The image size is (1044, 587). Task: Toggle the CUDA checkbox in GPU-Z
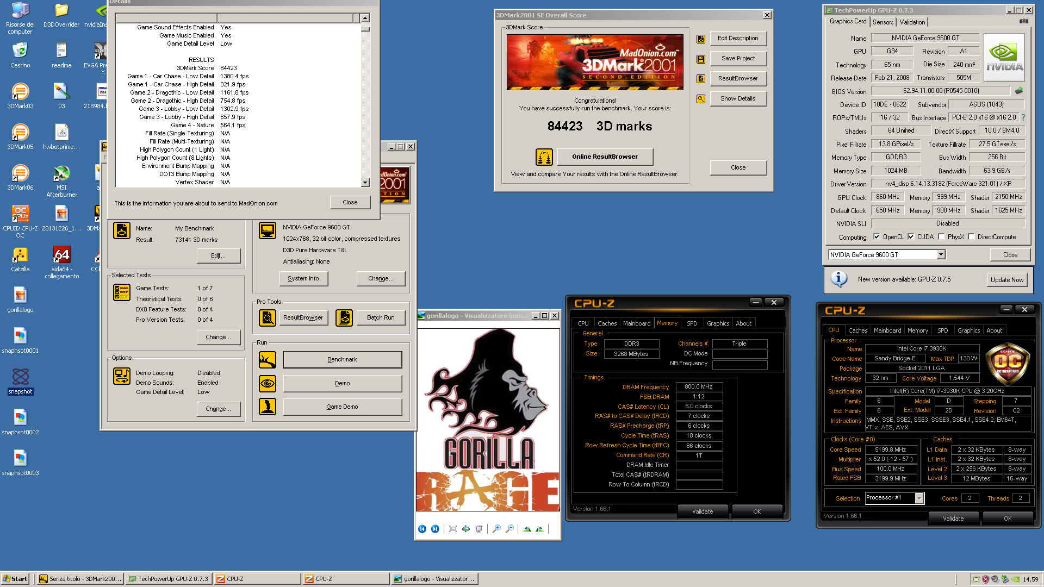(x=911, y=237)
